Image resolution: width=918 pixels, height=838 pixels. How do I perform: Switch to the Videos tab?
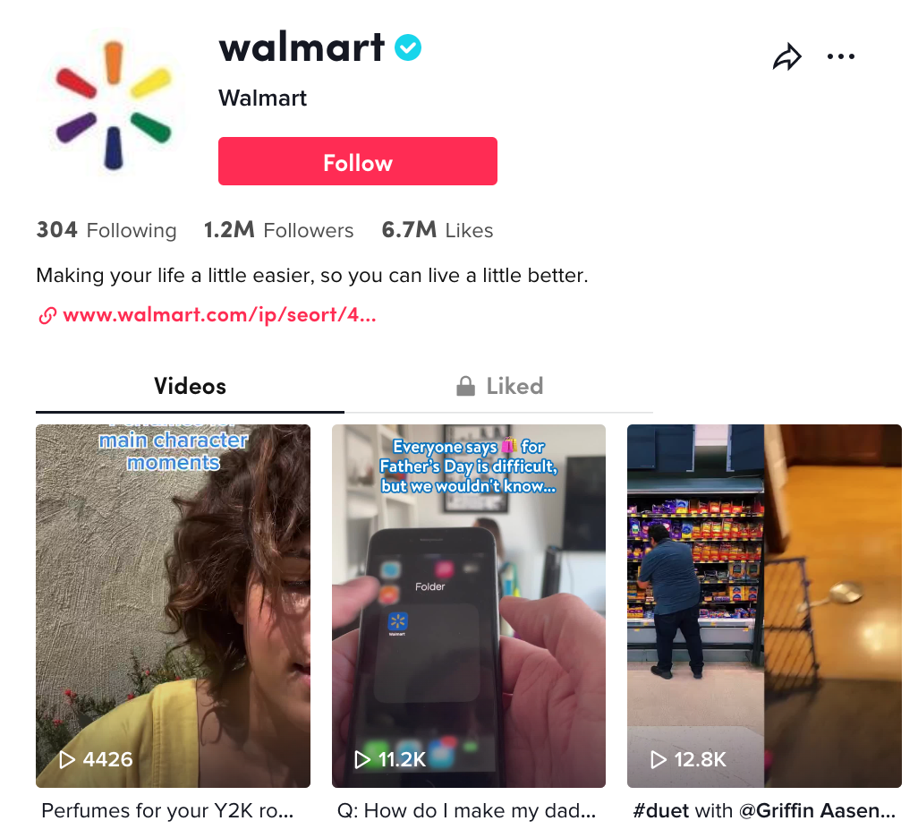click(x=190, y=386)
